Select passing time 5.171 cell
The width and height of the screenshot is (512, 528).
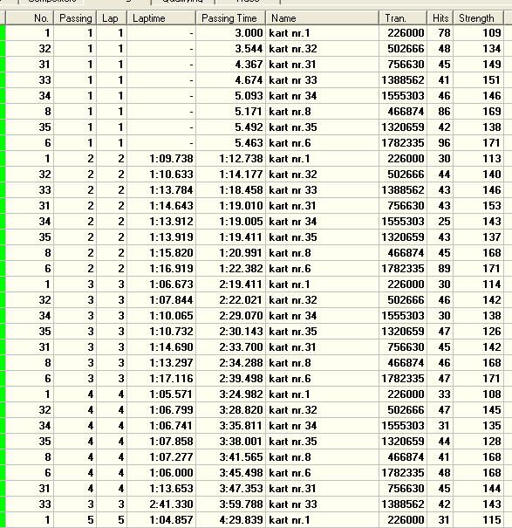(x=230, y=112)
